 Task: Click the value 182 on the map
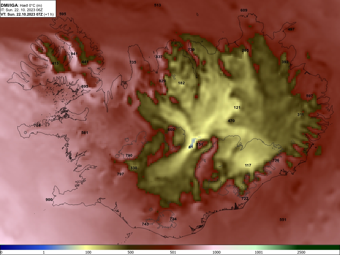tap(181, 83)
